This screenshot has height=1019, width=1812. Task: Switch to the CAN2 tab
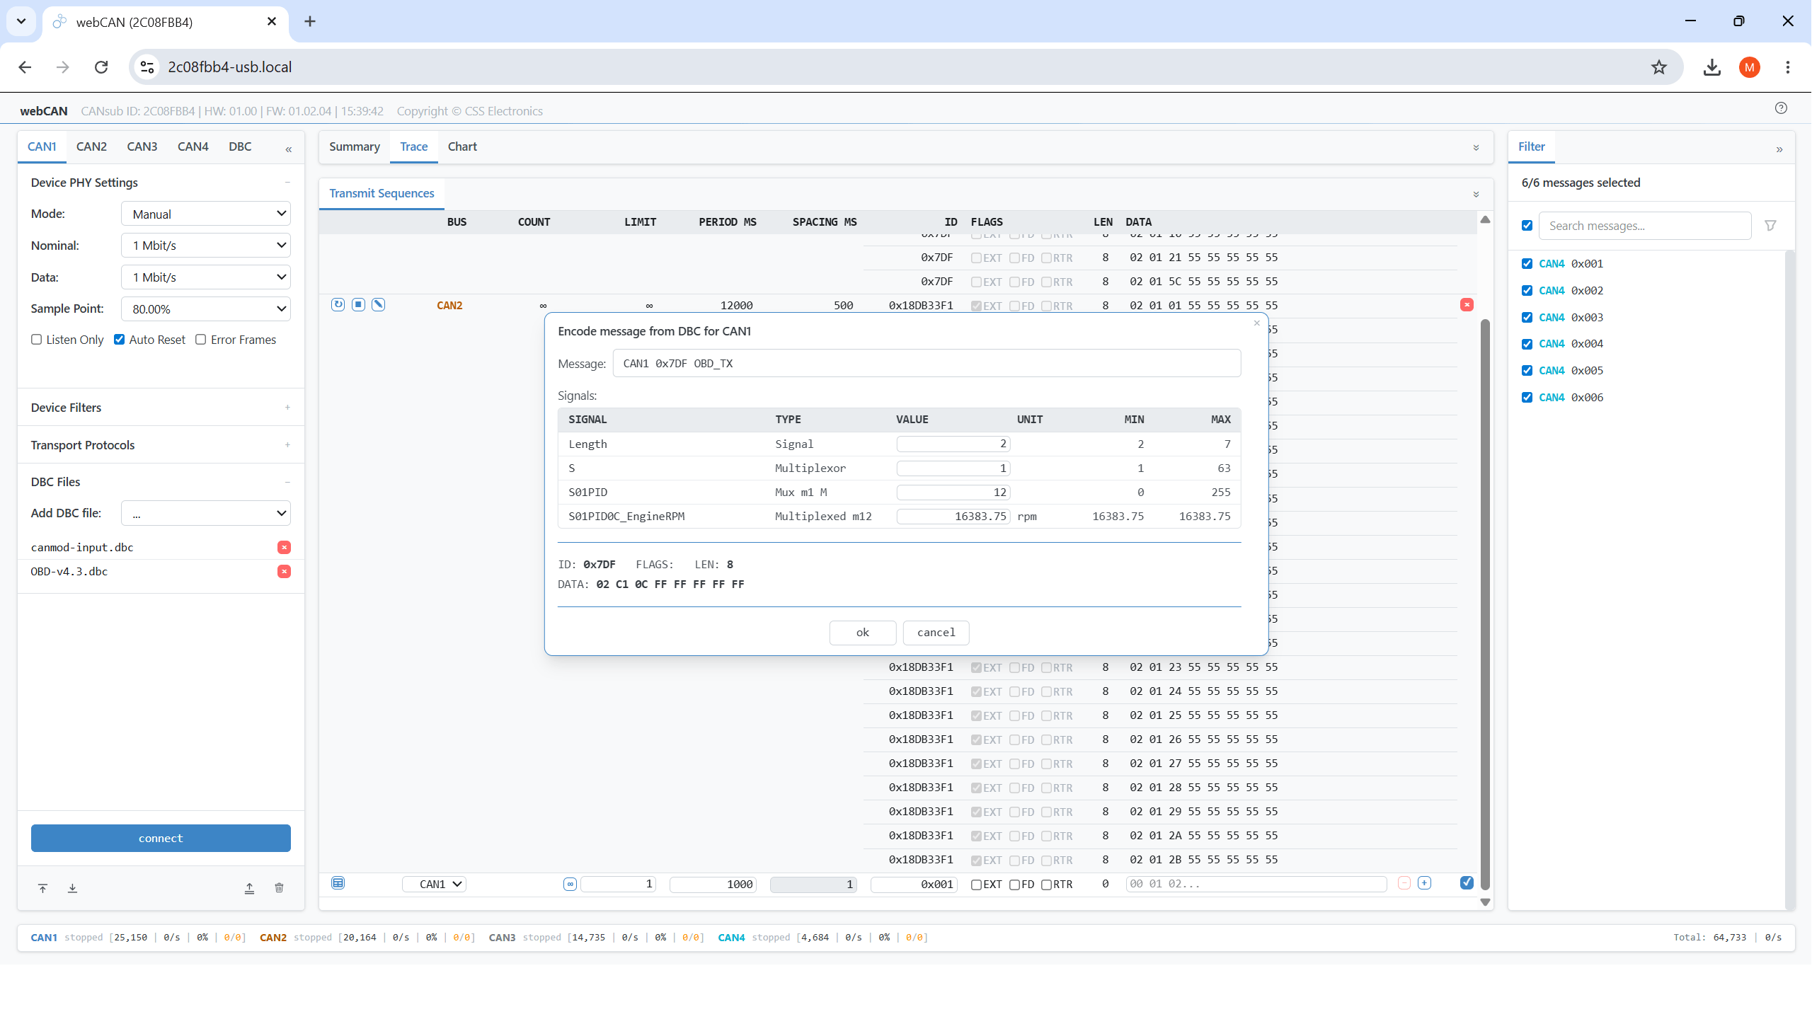pos(91,146)
